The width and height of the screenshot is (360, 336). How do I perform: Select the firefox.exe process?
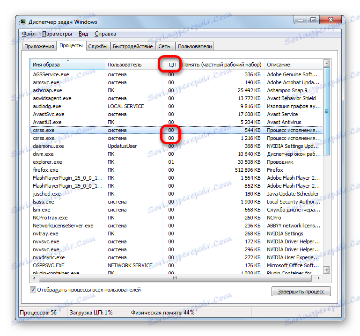pyautogui.click(x=176, y=170)
